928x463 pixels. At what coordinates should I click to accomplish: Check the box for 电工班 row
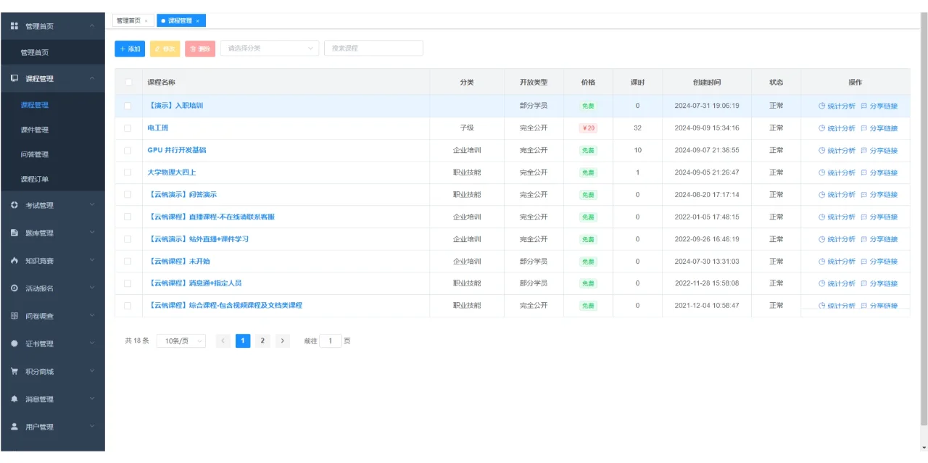point(128,128)
